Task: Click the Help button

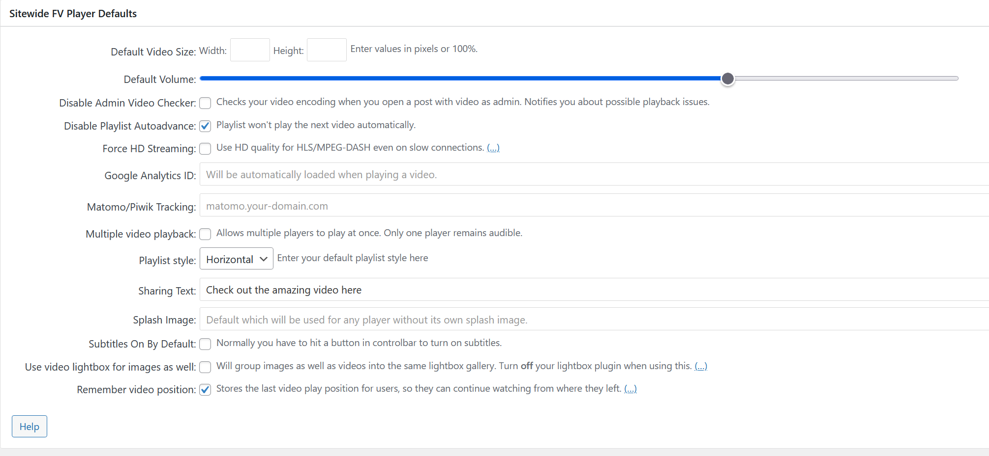Action: pyautogui.click(x=30, y=426)
